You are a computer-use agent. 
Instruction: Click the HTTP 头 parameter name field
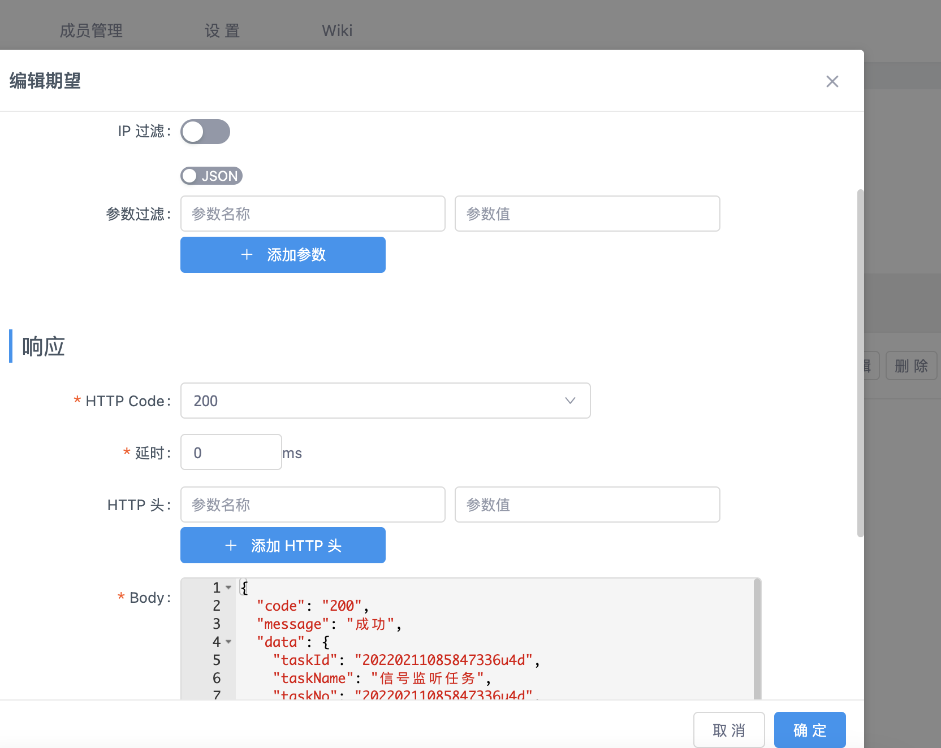(312, 505)
